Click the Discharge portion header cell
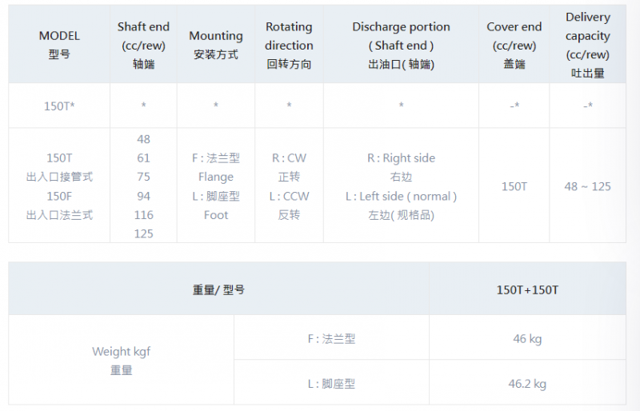Screen dimensions: 640x411 401,45
